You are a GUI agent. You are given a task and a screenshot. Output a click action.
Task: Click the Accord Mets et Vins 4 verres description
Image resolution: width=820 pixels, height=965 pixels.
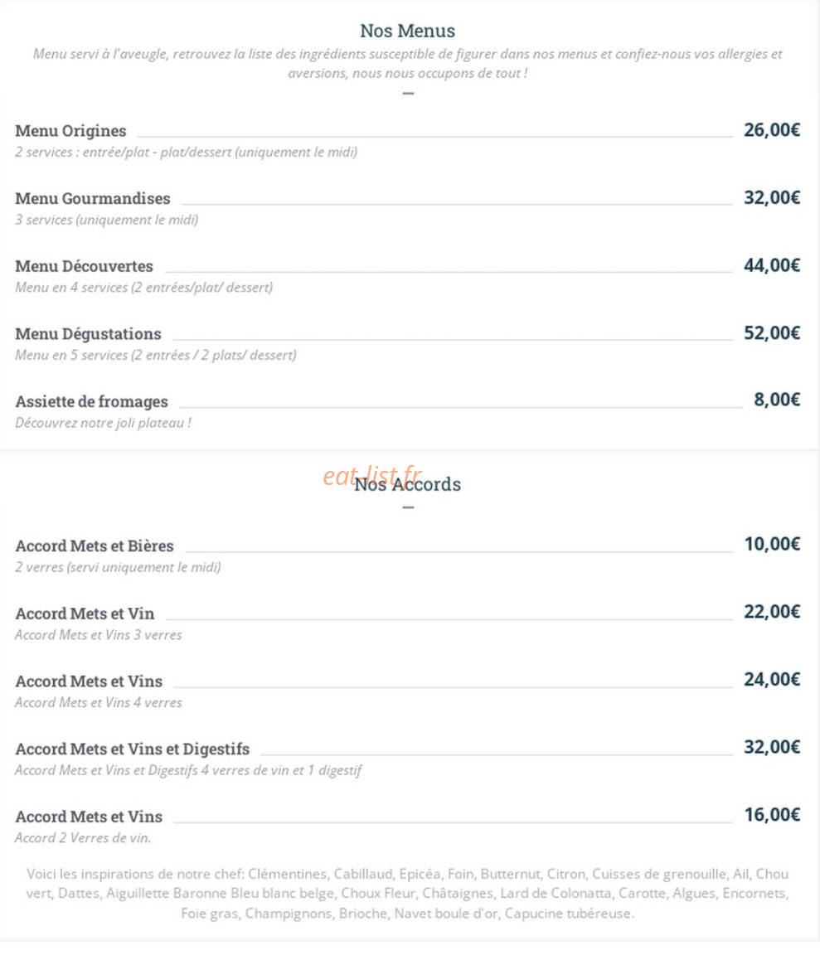tap(99, 702)
